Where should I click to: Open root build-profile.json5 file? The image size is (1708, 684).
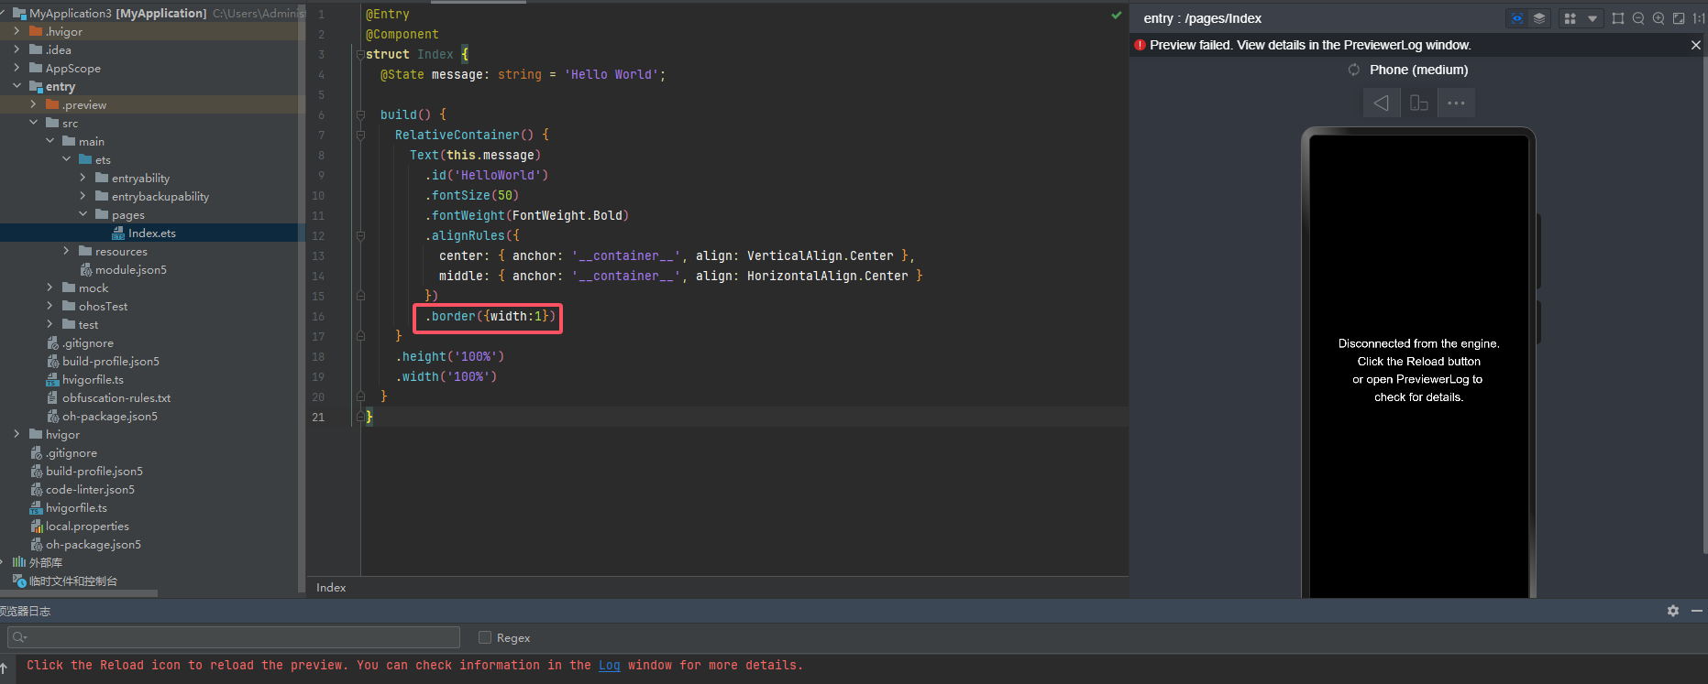94,472
